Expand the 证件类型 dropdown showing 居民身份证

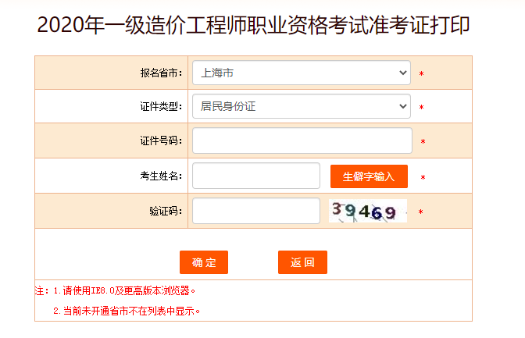coord(301,106)
